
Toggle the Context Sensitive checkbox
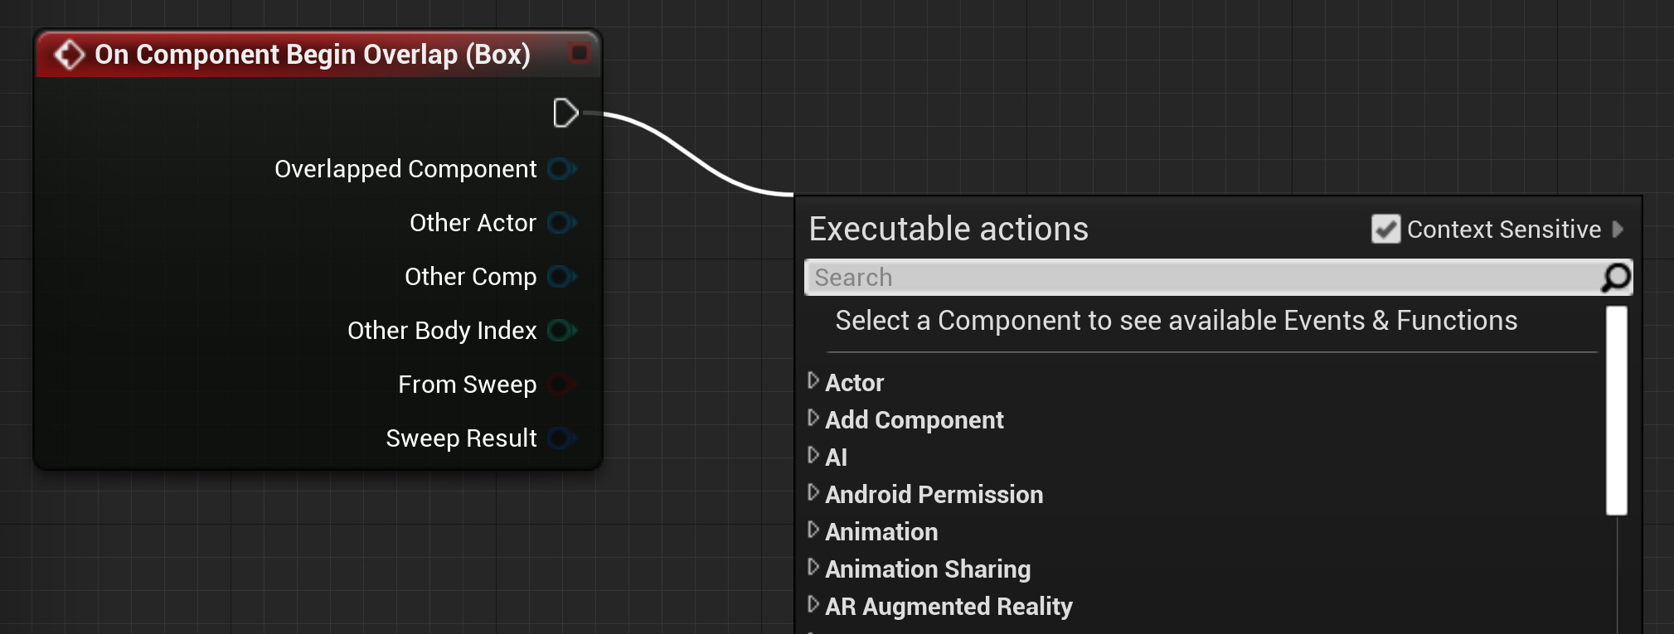tap(1385, 229)
